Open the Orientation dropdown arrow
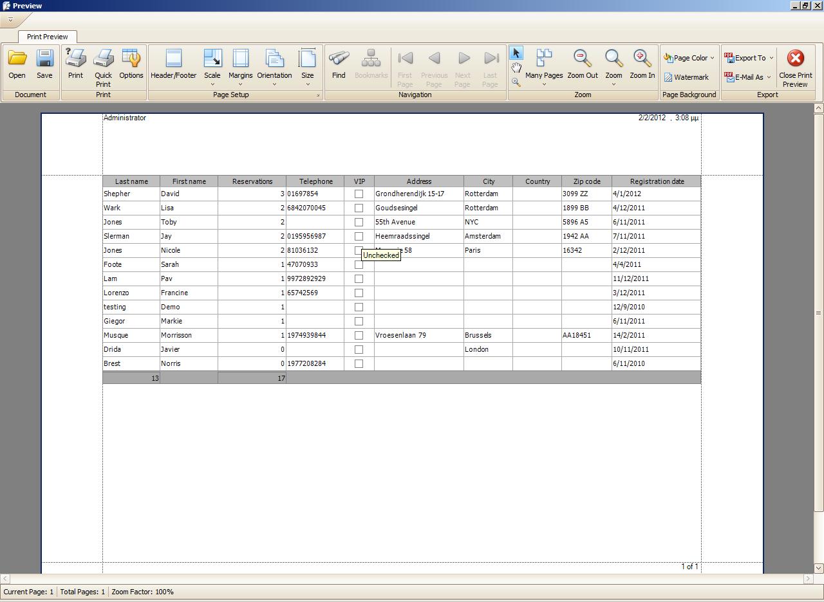The image size is (824, 602). pyautogui.click(x=275, y=84)
